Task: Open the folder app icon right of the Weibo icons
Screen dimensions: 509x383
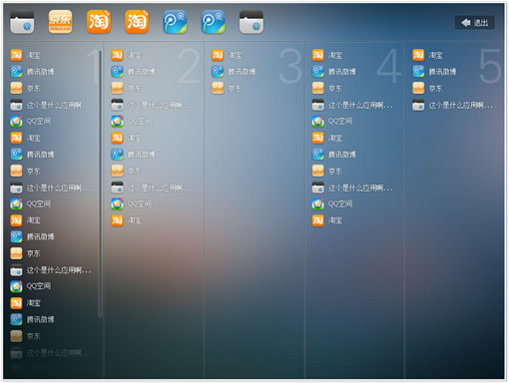Action: [x=252, y=22]
